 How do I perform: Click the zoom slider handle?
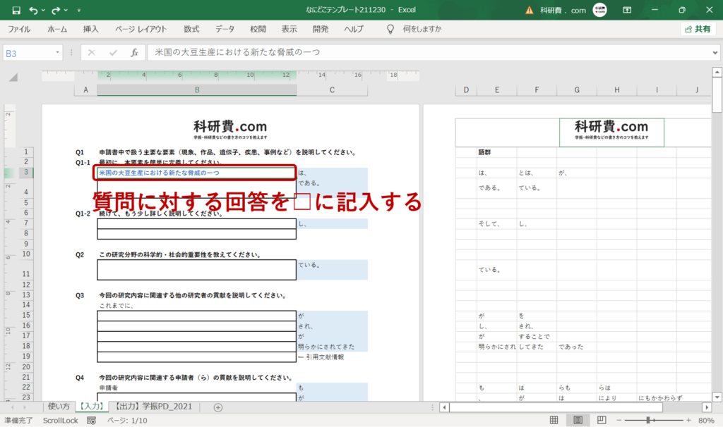click(648, 420)
